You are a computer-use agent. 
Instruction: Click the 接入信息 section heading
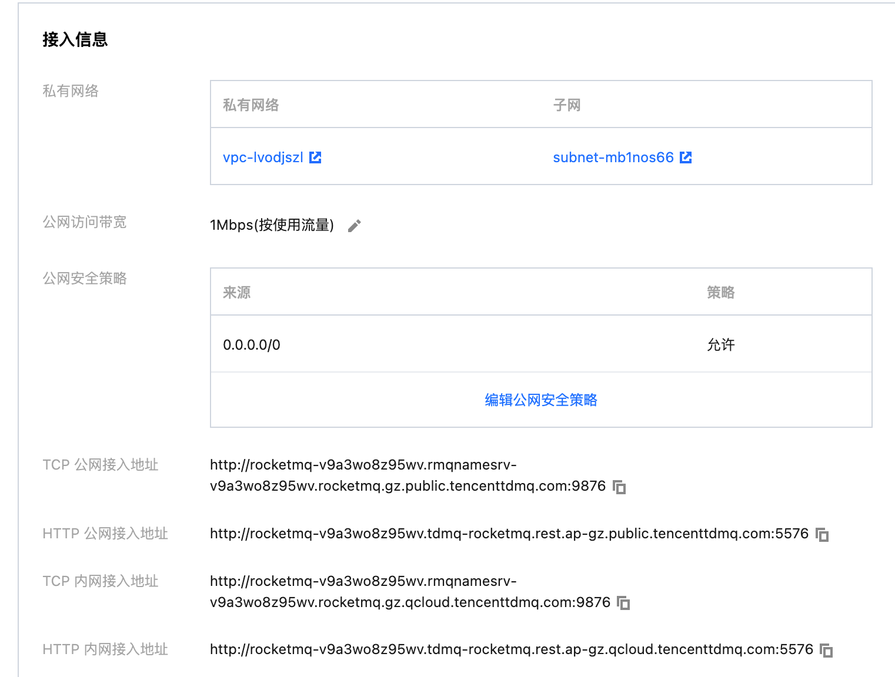[x=75, y=39]
